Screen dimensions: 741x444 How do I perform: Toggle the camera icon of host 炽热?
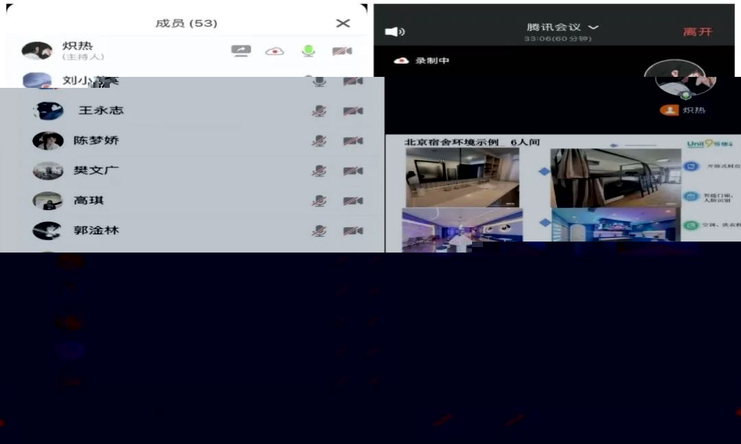pyautogui.click(x=342, y=51)
